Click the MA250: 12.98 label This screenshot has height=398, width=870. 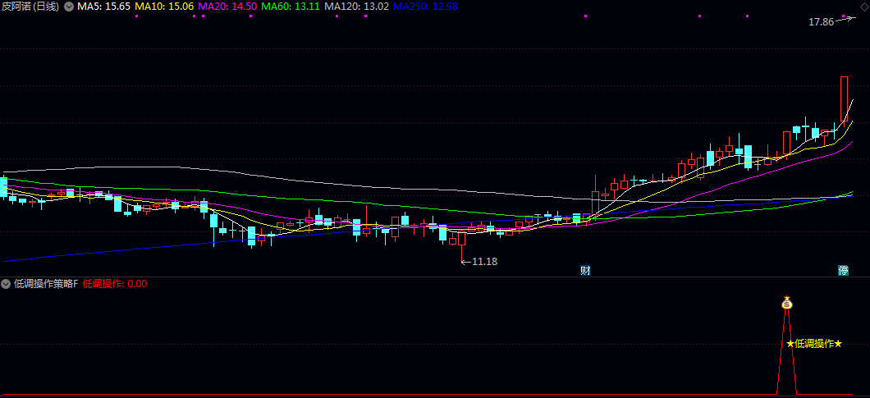click(x=426, y=7)
